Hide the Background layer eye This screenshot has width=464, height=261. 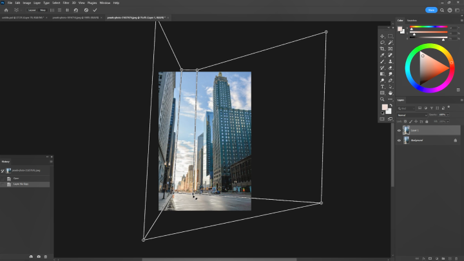(399, 140)
